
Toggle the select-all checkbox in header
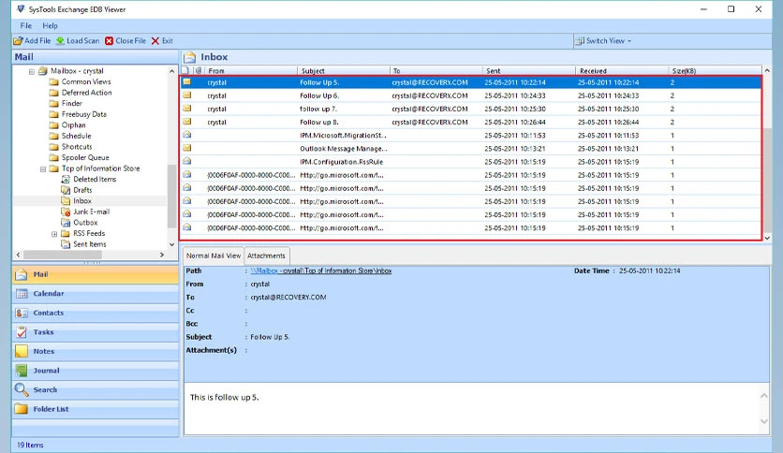coord(185,71)
